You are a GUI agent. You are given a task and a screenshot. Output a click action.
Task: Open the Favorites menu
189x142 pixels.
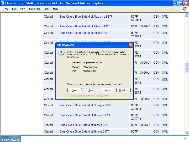coord(34,9)
